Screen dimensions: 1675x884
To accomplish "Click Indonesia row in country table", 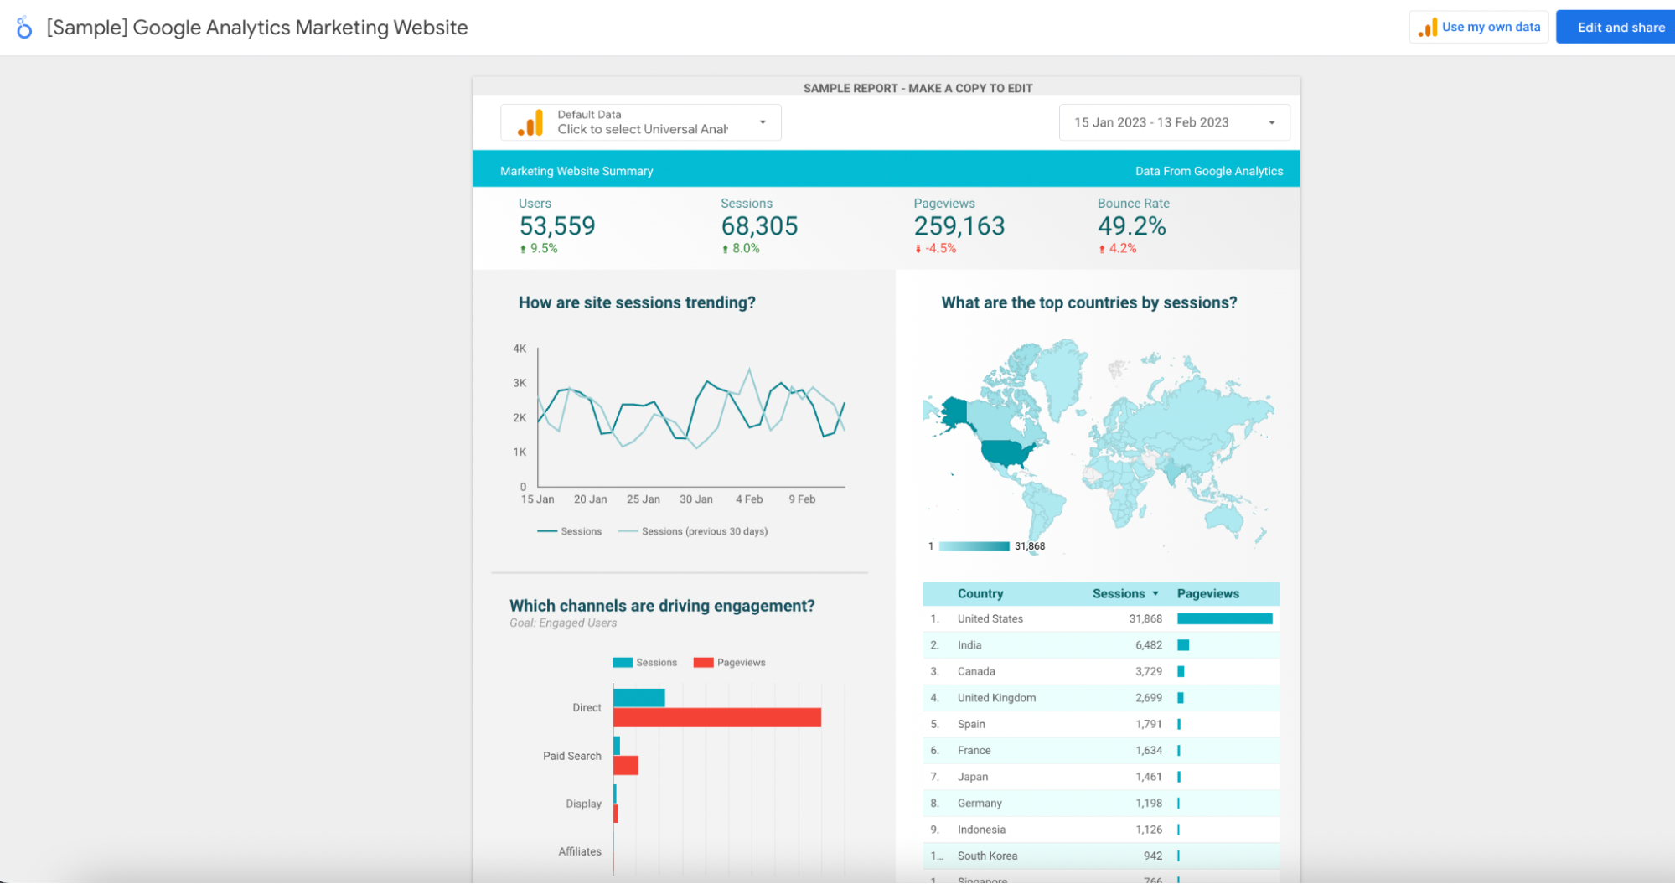I will click(1101, 830).
